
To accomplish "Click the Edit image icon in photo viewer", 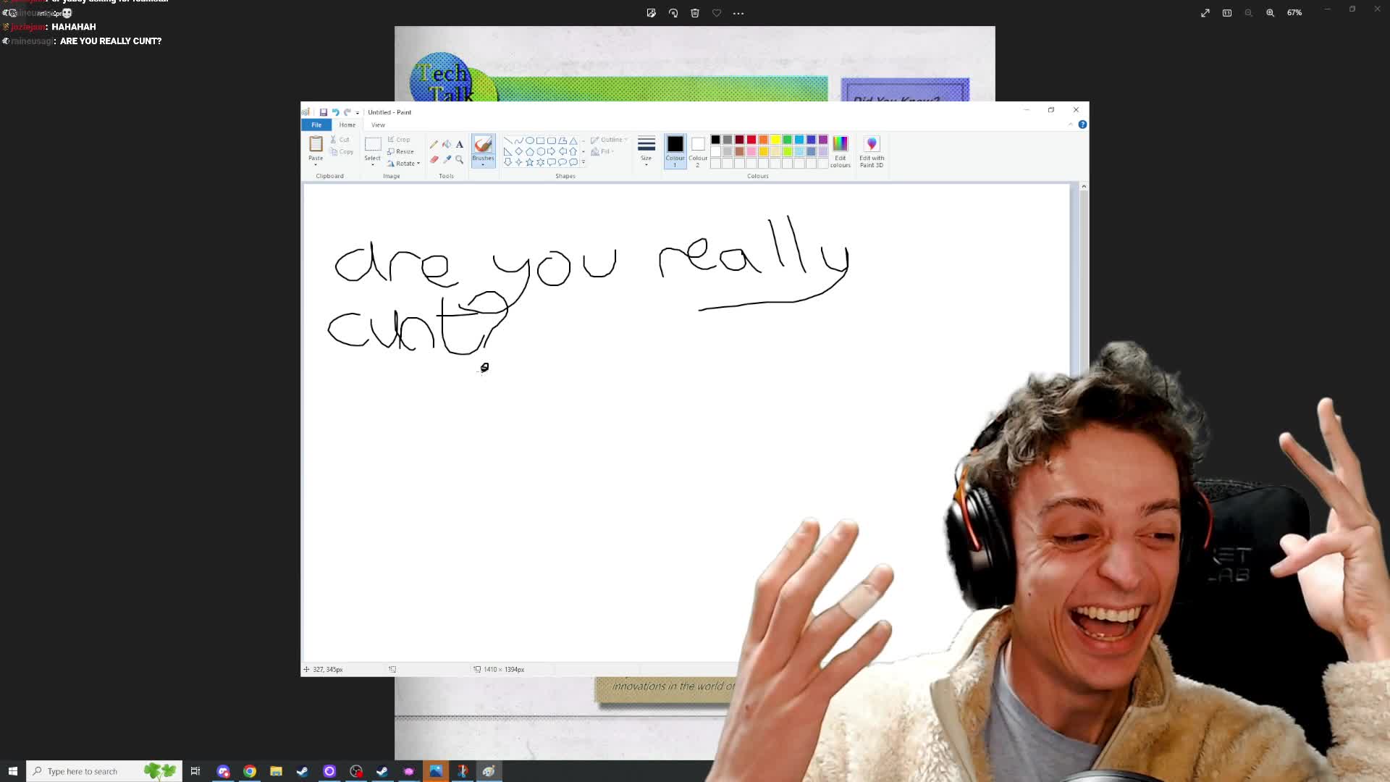I will click(x=652, y=13).
